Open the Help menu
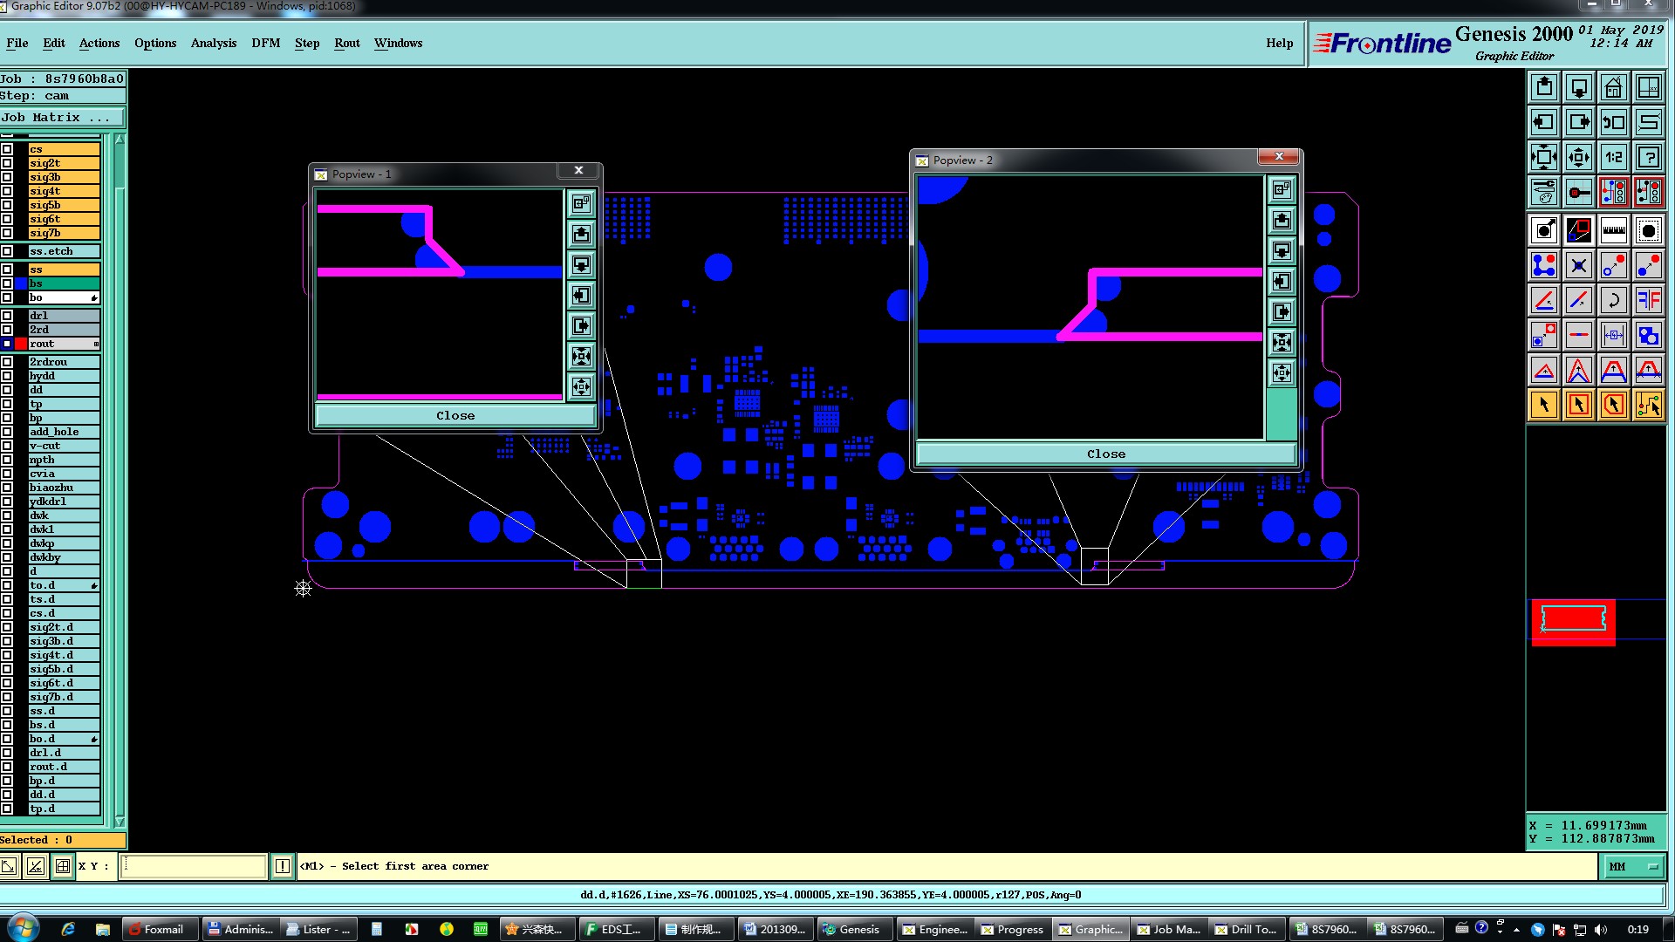 (x=1280, y=43)
